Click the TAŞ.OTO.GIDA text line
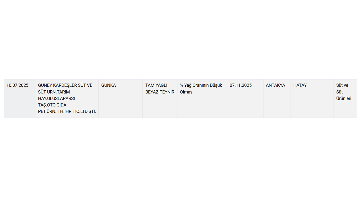Screen dimensions: 360x202 point(52,105)
